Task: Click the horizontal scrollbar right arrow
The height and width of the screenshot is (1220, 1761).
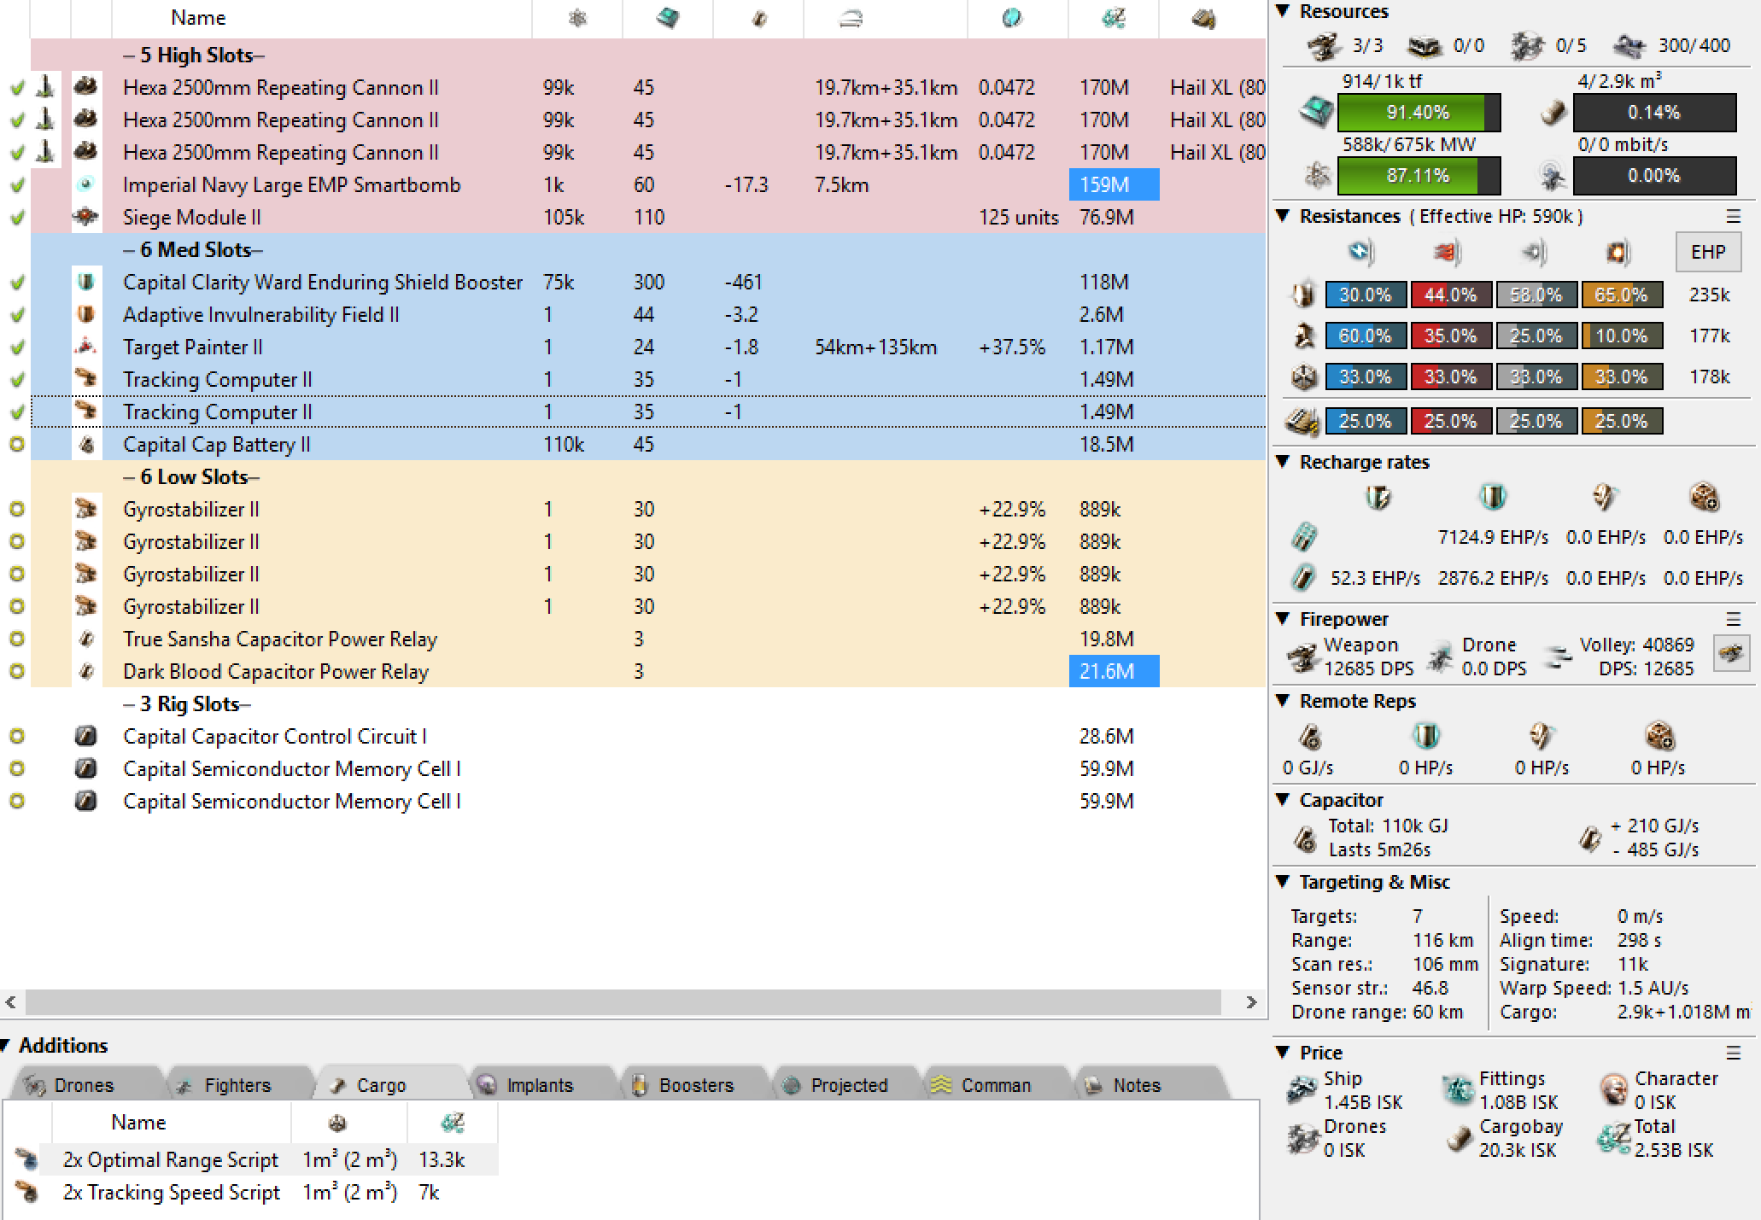Action: pyautogui.click(x=1251, y=1002)
